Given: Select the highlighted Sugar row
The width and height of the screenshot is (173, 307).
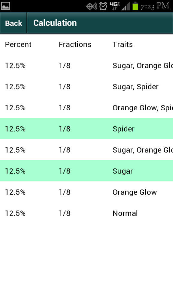Looking at the screenshot, I should coord(86,171).
